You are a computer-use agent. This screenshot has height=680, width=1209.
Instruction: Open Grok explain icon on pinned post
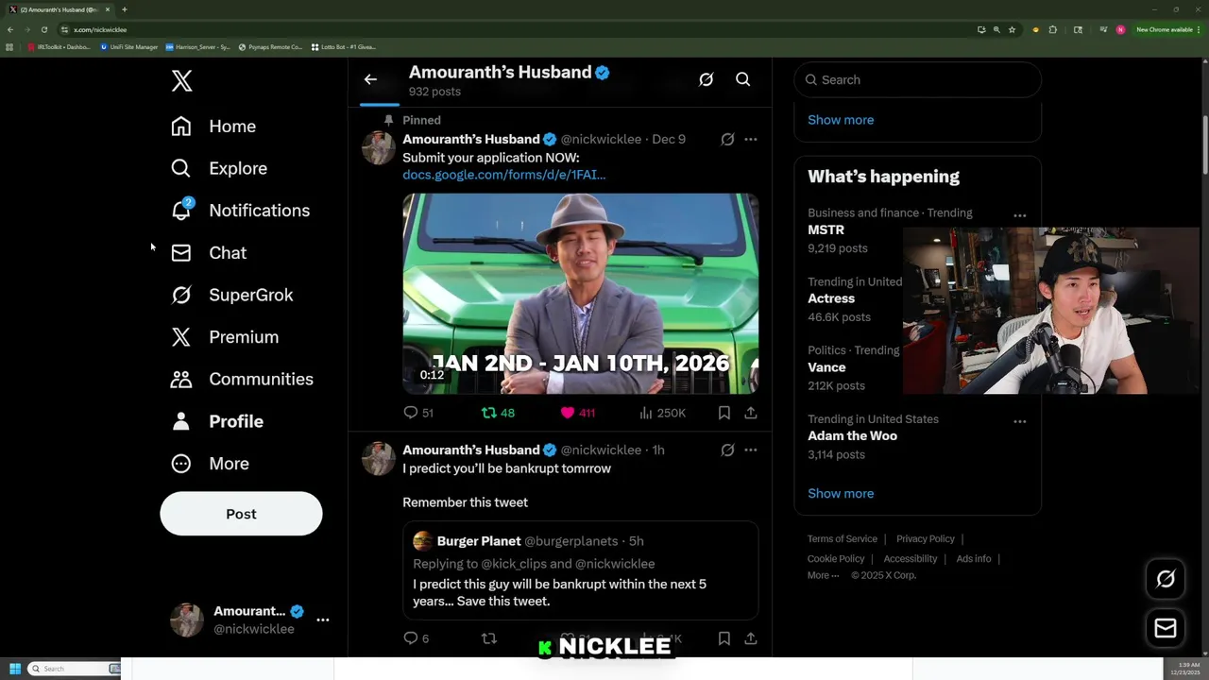727,139
